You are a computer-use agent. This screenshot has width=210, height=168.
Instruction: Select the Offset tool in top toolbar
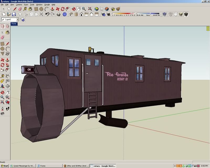point(68,9)
